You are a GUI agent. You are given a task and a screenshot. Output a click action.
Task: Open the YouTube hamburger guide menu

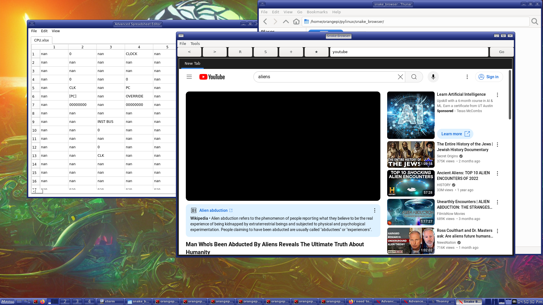pyautogui.click(x=189, y=77)
